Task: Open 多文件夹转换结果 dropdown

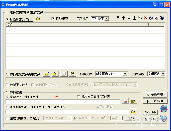Action: [x=115, y=85]
